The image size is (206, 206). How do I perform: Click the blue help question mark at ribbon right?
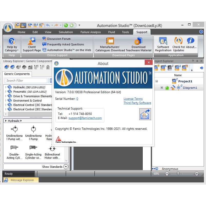click(201, 32)
